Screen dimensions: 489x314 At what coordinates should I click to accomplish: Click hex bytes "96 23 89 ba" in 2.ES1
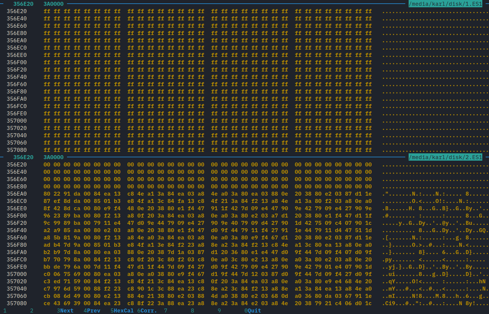click(x=62, y=216)
